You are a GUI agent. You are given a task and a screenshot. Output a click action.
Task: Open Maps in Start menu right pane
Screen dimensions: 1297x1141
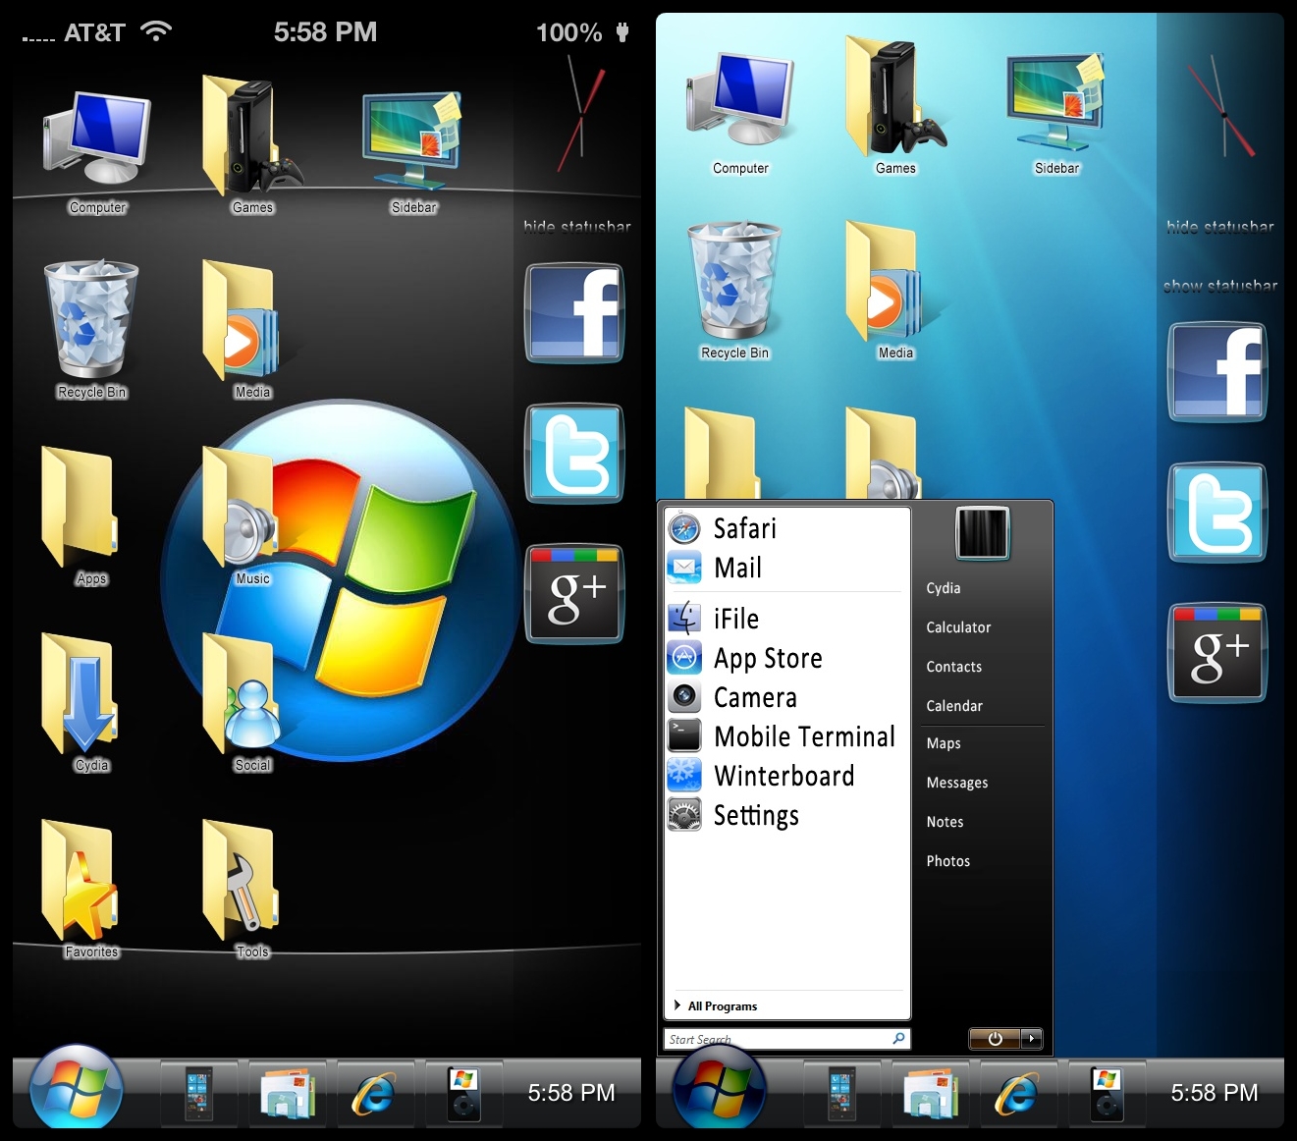(944, 743)
